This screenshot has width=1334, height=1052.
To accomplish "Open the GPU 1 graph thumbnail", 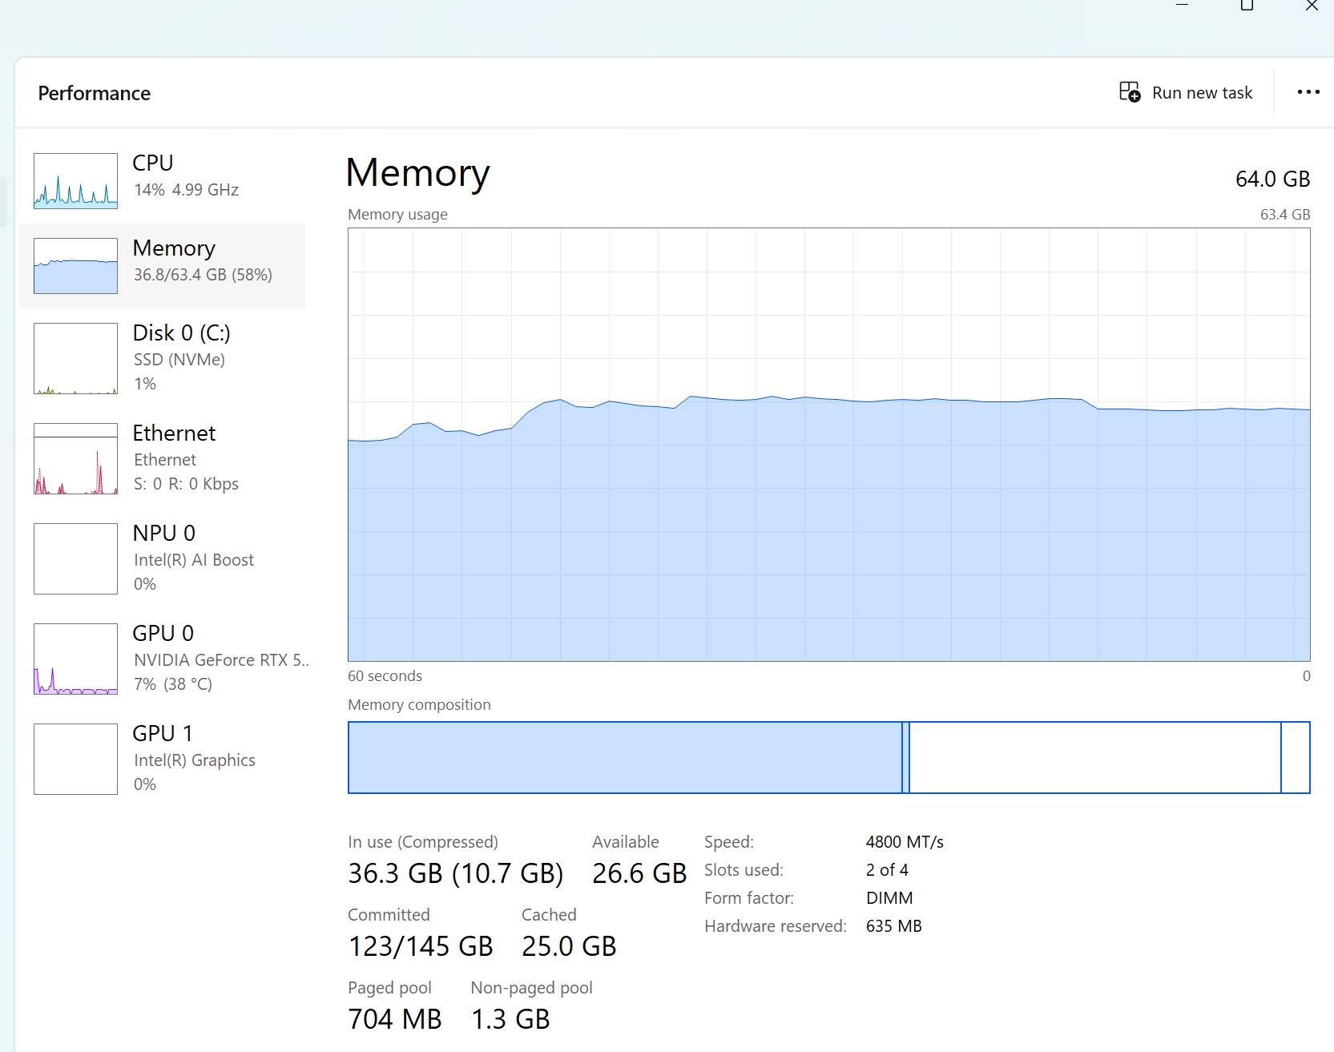I will pos(75,759).
